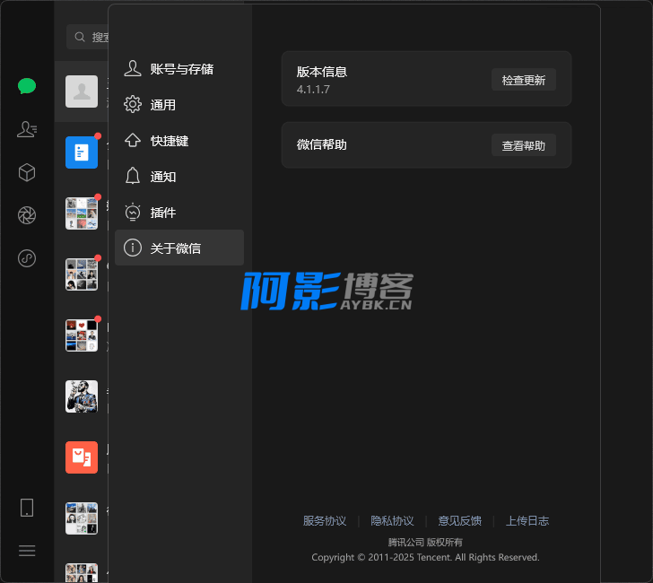The height and width of the screenshot is (583, 653).
Task: Click the 意见反馈 link
Action: pos(459,521)
